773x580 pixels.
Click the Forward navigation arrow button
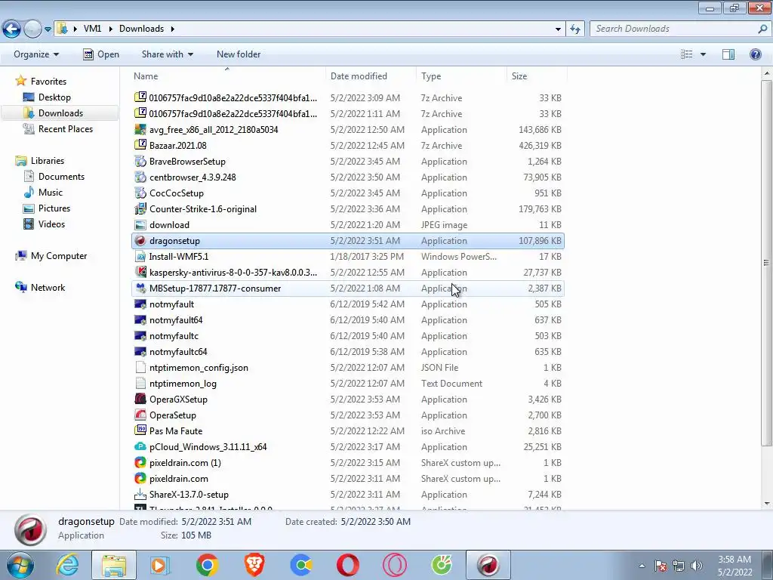tap(32, 29)
